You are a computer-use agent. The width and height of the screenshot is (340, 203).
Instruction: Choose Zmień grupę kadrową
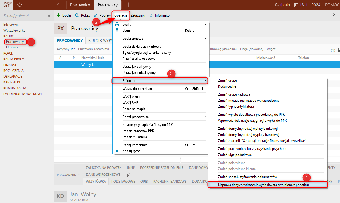point(234,94)
